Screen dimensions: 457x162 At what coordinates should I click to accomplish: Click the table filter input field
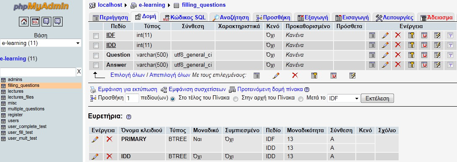(x=38, y=72)
